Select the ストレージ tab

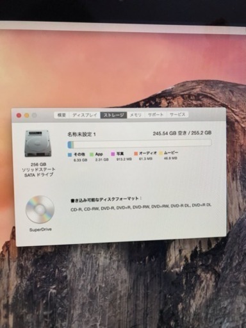pyautogui.click(x=114, y=115)
